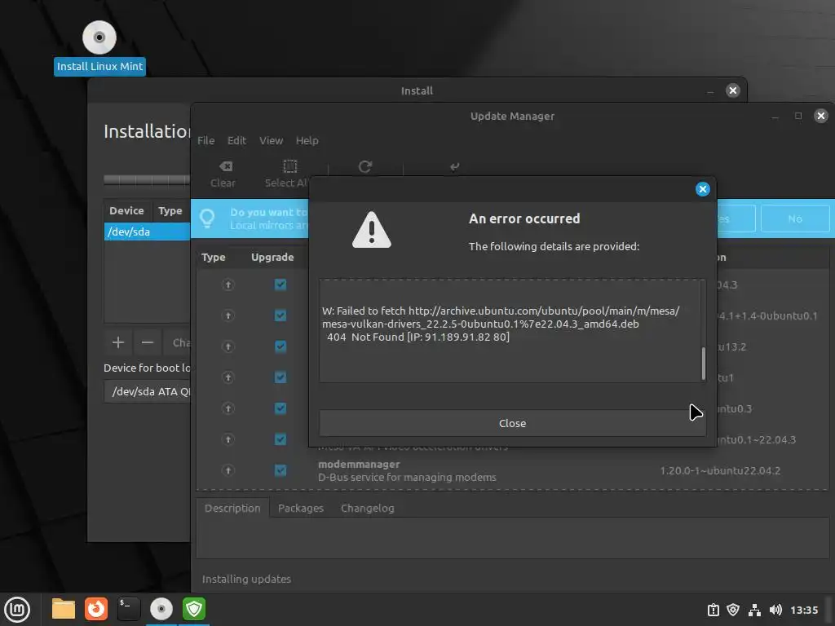Switch to the Packages tab
The width and height of the screenshot is (835, 626).
tap(300, 509)
